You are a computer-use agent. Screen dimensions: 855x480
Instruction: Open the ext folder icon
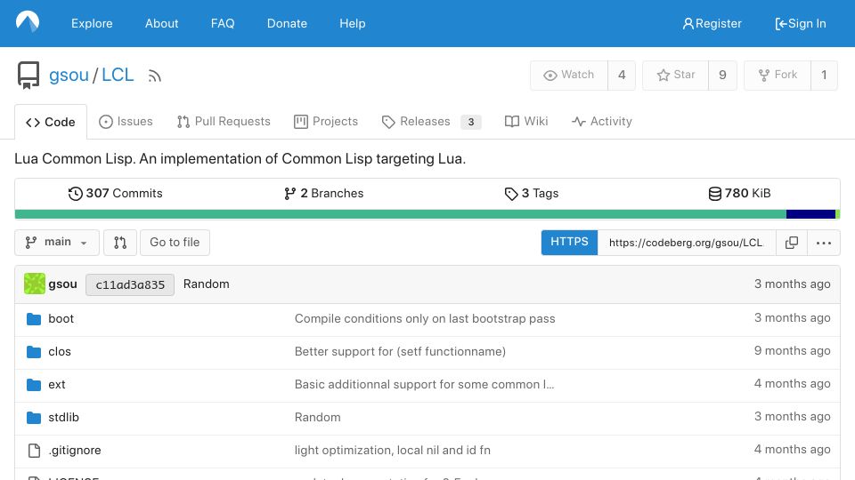click(x=34, y=385)
